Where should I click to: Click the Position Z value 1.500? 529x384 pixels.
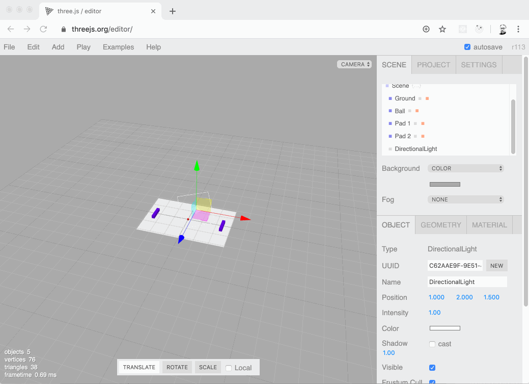coord(491,297)
